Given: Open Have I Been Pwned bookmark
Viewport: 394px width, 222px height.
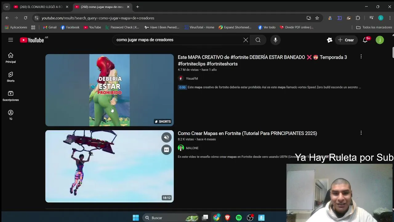Looking at the screenshot, I should tap(162, 27).
